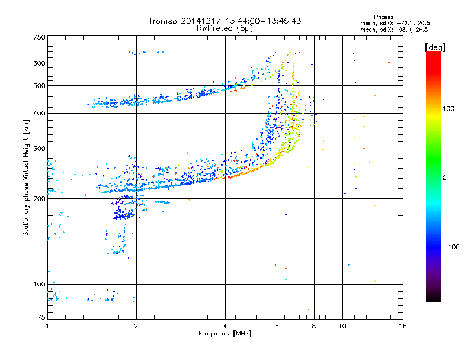This screenshot has height=355, width=474.
Task: Click the 'Frequency [MHz]' x-axis label
Action: tap(225, 334)
